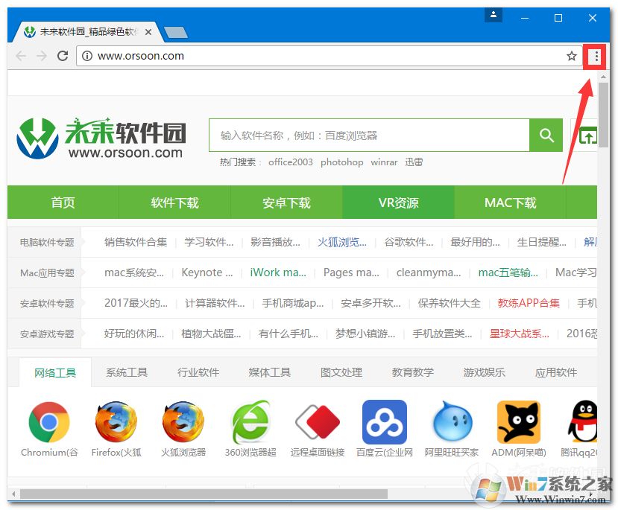
Task: Select MAC下载 in navigation bar
Action: 511,203
